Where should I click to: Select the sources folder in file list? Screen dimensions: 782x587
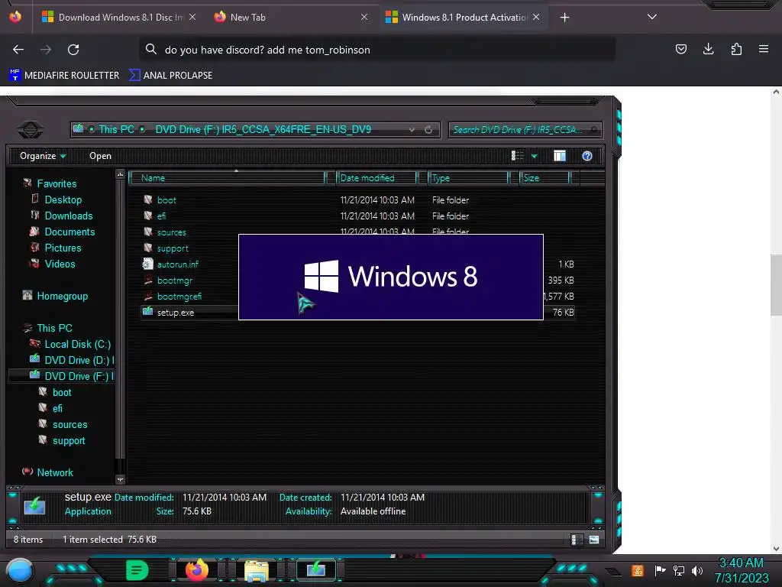click(x=172, y=232)
